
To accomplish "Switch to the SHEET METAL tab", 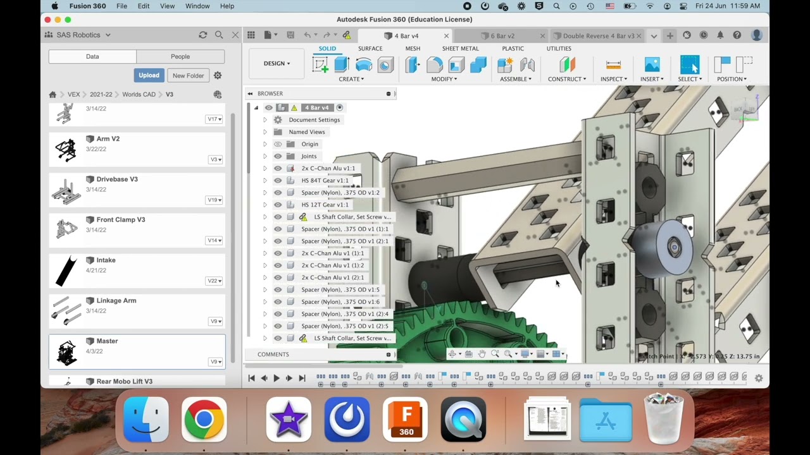I will 460,49.
